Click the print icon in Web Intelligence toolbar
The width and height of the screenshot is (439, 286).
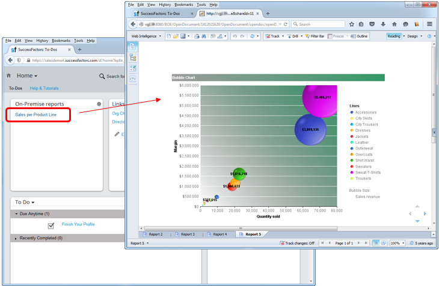(x=197, y=36)
